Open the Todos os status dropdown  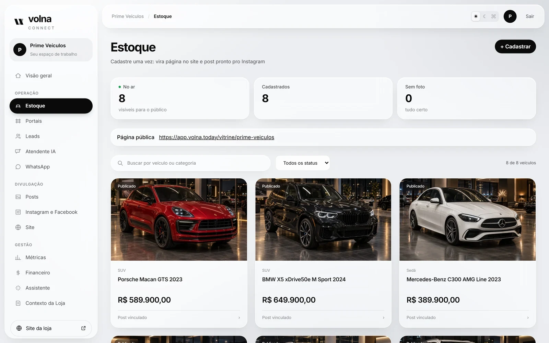[x=303, y=163]
